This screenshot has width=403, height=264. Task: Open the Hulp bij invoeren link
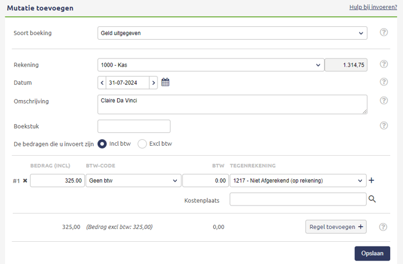coord(373,7)
